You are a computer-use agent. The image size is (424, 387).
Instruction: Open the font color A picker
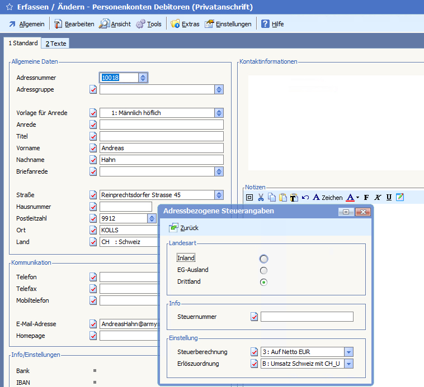click(x=352, y=197)
